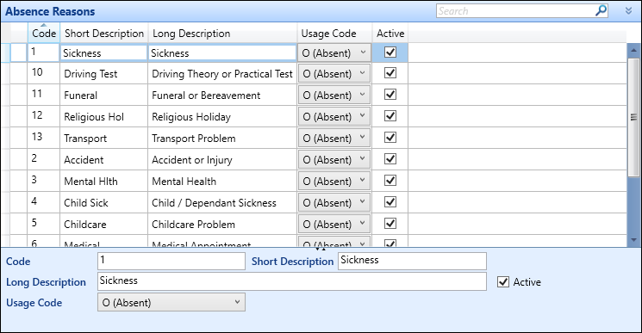Uncheck Active for Sickness row
This screenshot has height=333, width=642.
tap(390, 52)
